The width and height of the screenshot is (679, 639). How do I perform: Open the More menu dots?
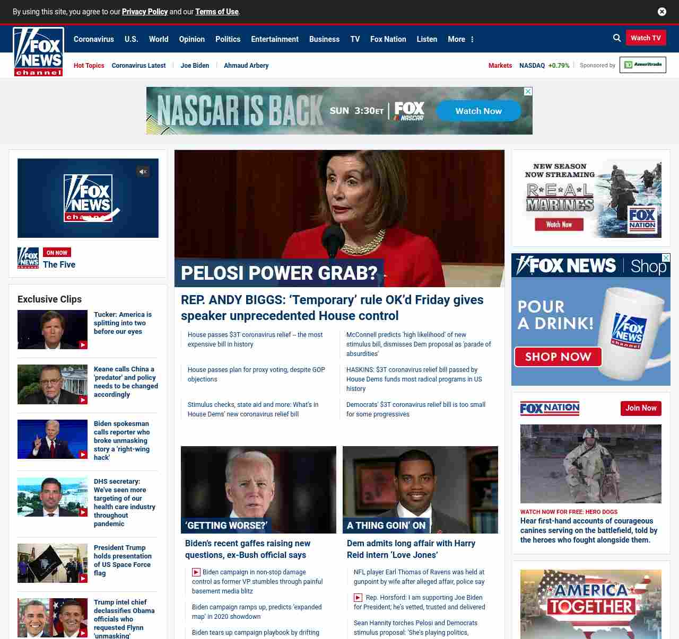tap(472, 39)
